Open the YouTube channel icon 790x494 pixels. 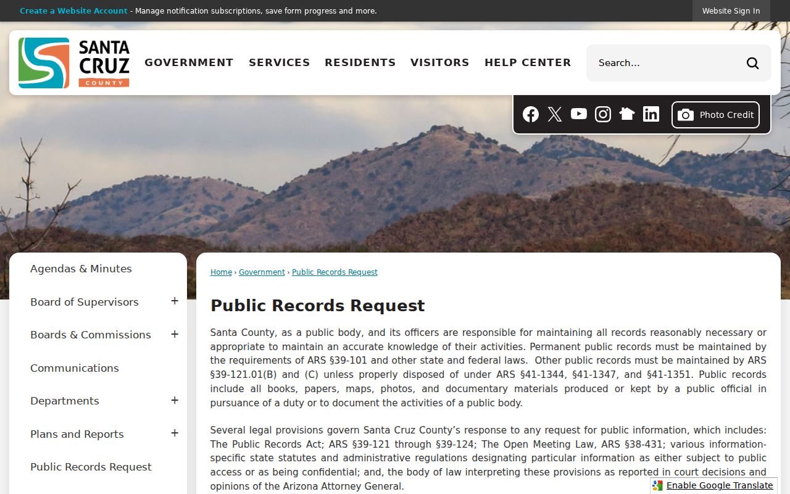579,114
